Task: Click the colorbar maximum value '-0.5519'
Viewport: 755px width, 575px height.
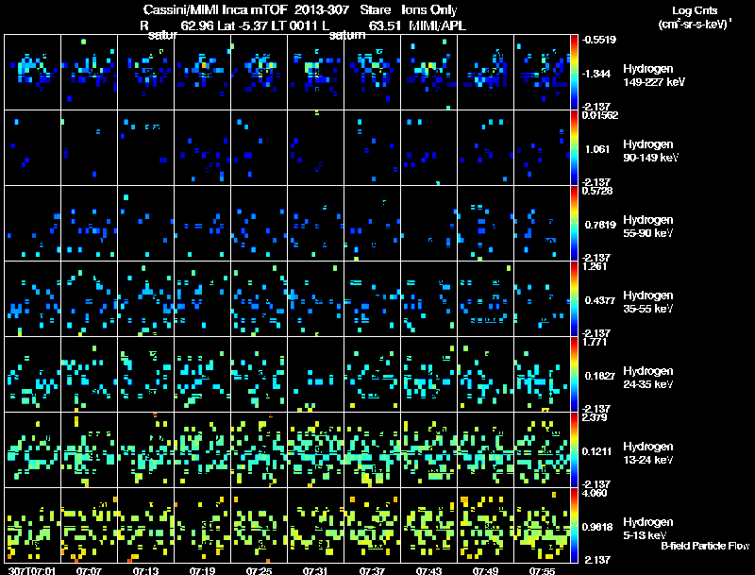Action: coord(599,40)
